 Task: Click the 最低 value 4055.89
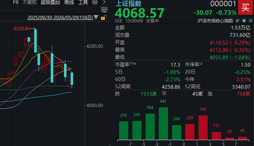(x=219, y=57)
